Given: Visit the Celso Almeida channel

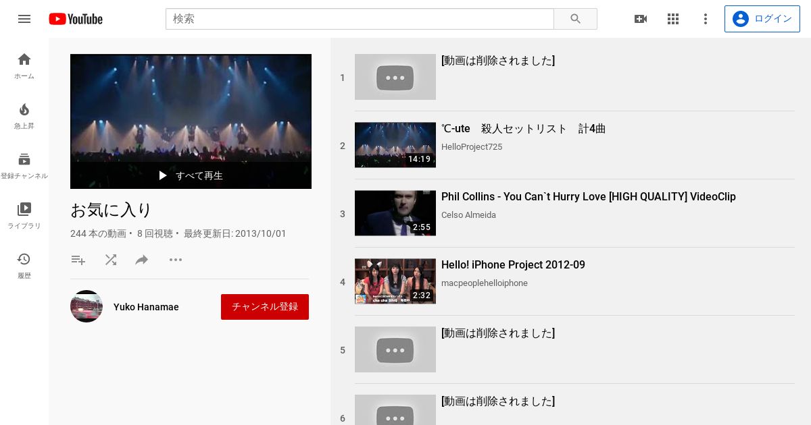Looking at the screenshot, I should coord(468,215).
